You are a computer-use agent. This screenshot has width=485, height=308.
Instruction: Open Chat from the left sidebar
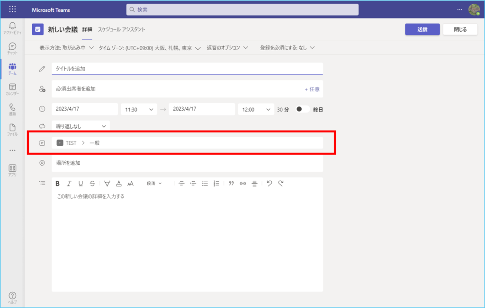[x=12, y=48]
